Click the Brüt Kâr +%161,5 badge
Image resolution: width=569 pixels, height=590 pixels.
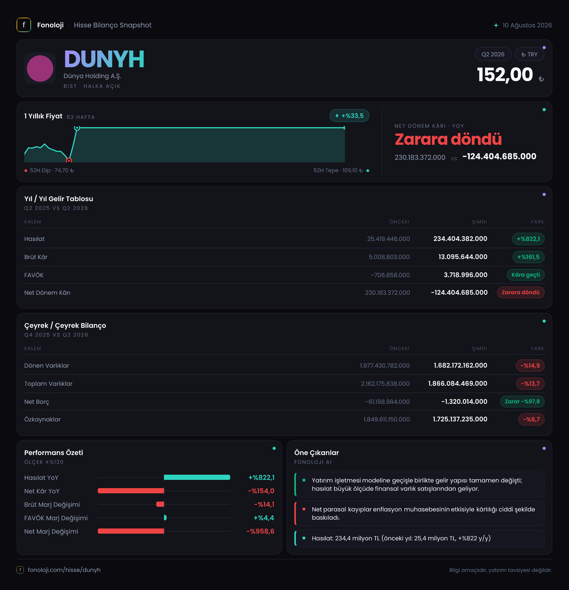(x=528, y=257)
